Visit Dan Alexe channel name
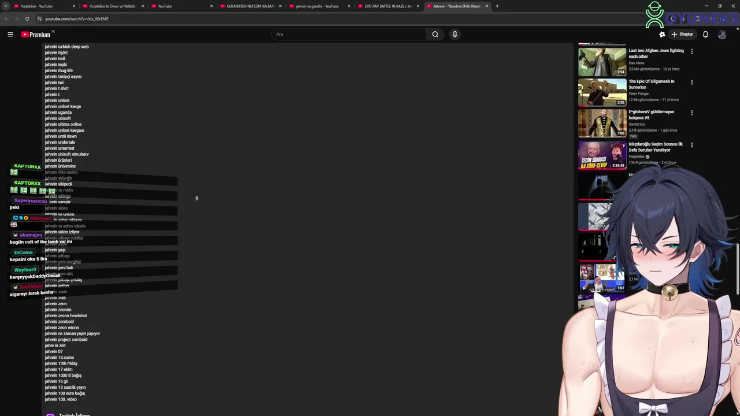The width and height of the screenshot is (740, 416). coord(637,63)
